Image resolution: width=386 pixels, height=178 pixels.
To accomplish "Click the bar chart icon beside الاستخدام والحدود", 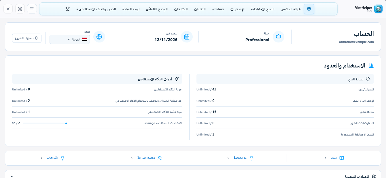I will (371, 66).
